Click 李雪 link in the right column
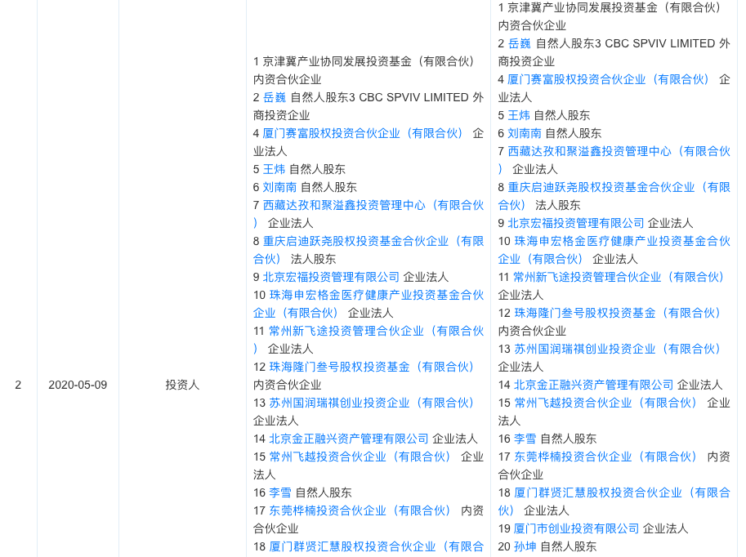This screenshot has width=746, height=557. click(x=525, y=439)
